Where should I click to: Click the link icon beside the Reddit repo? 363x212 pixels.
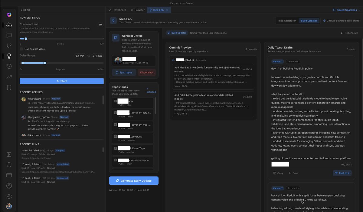coord(173,60)
